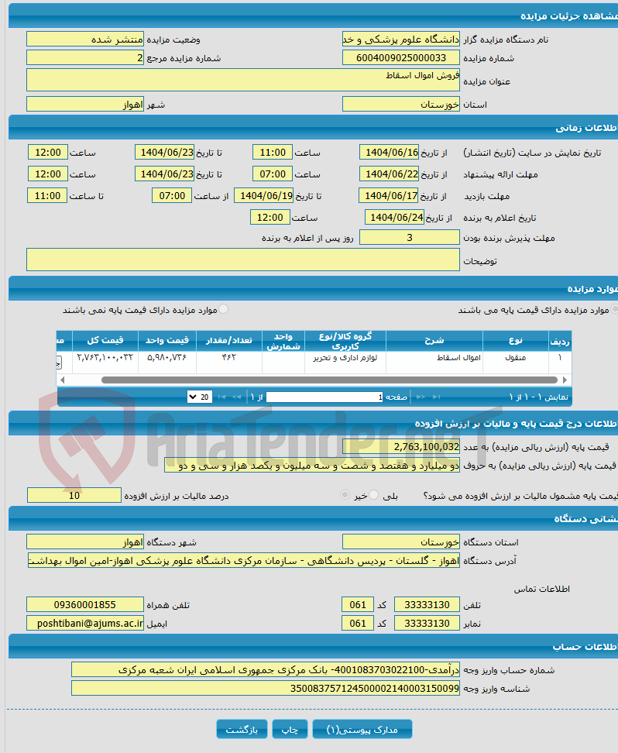Click the auctioneer organization name field

[x=401, y=40]
